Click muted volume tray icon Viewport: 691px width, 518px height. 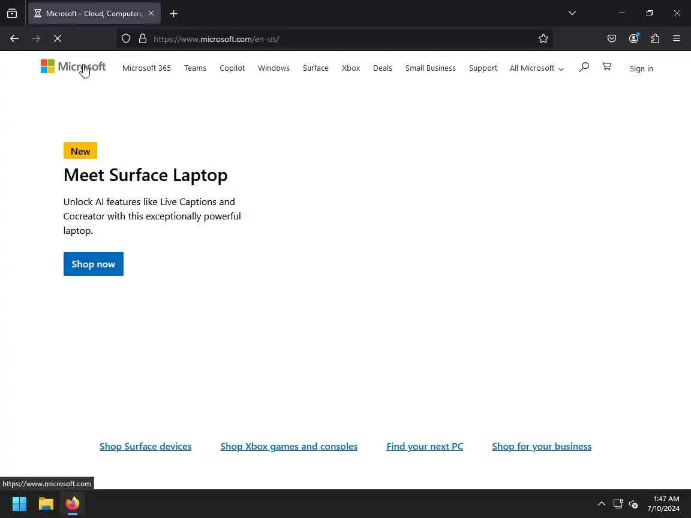(633, 504)
